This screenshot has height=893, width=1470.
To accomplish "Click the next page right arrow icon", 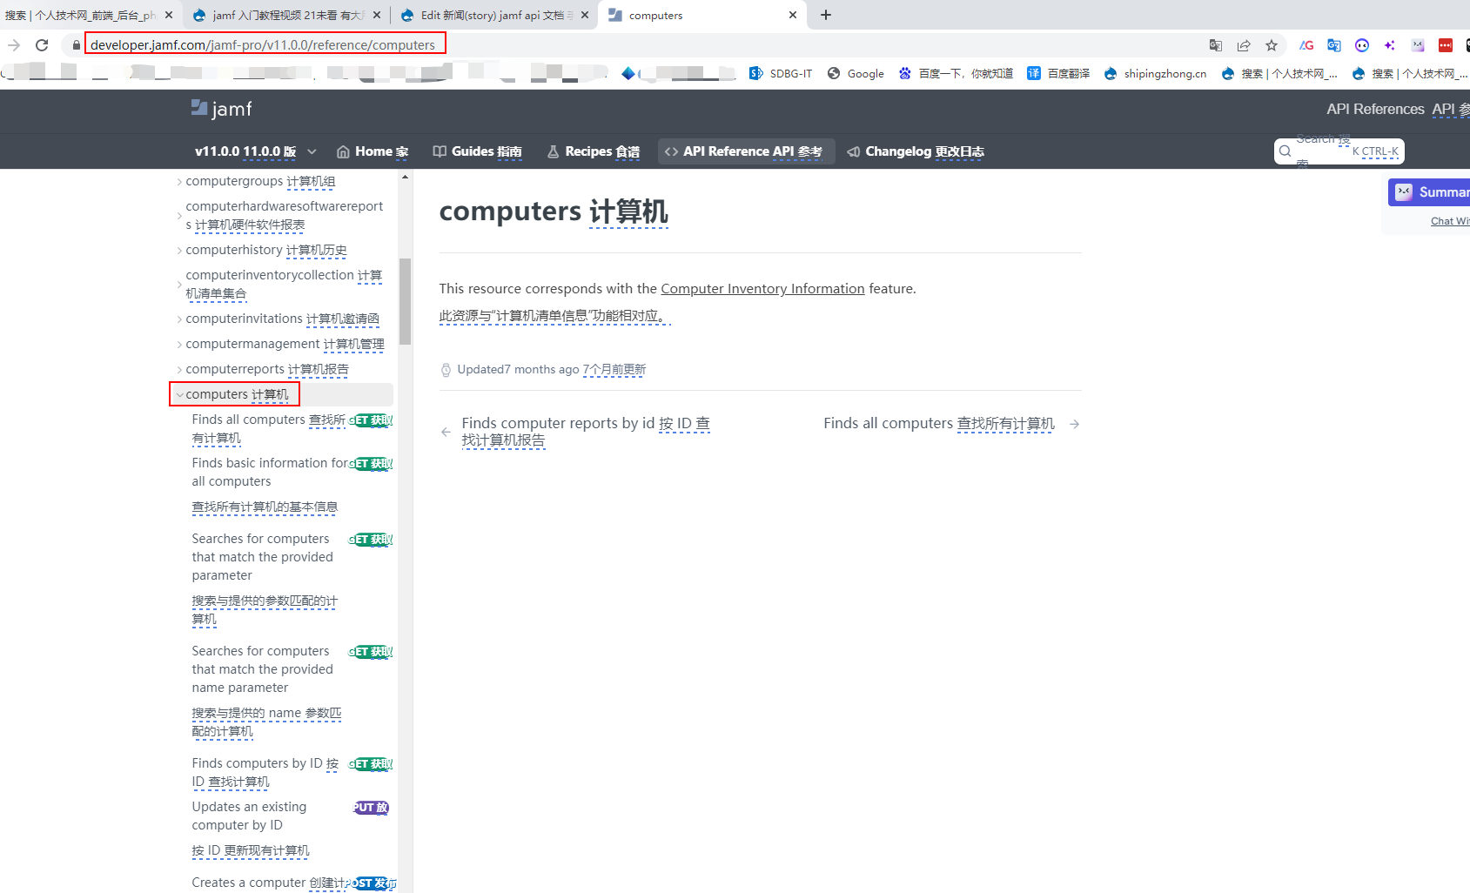I will pyautogui.click(x=1075, y=424).
